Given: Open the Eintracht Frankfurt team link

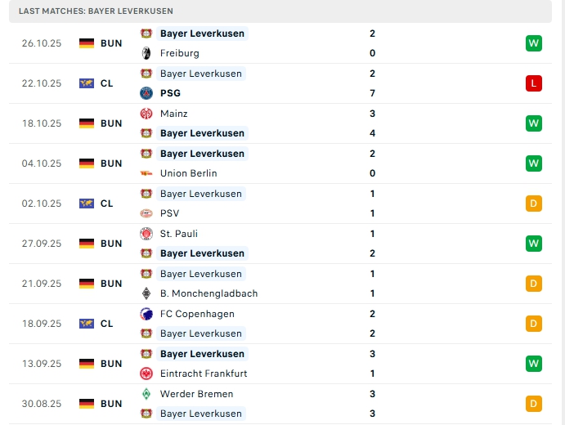Looking at the screenshot, I should coord(204,374).
